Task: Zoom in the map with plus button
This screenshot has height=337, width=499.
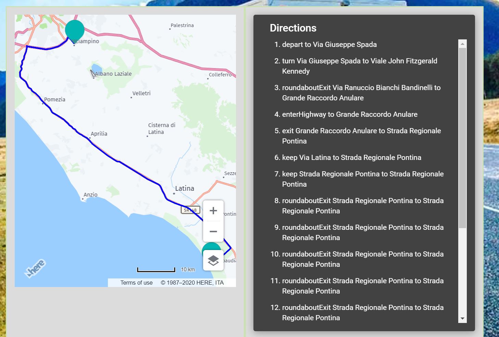Action: 213,211
